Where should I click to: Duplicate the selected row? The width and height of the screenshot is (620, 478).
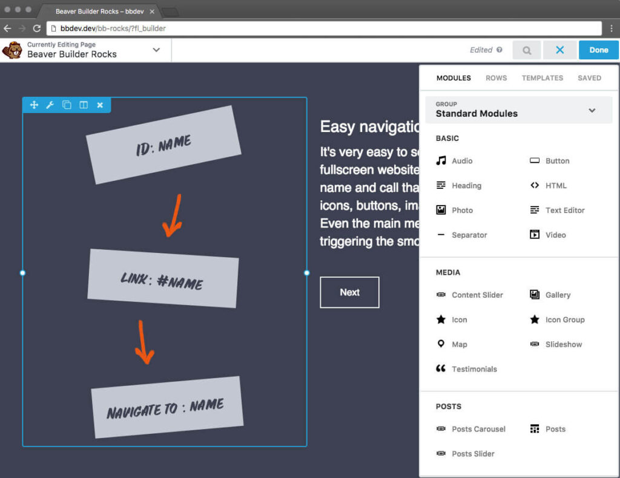(67, 105)
